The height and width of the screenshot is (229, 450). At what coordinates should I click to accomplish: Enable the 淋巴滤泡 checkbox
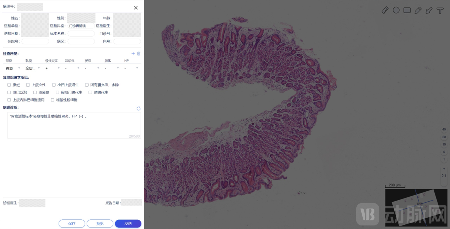[x=9, y=92]
